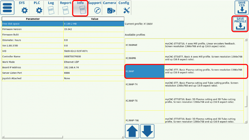Open the Log page
The image size is (249, 140).
click(51, 8)
